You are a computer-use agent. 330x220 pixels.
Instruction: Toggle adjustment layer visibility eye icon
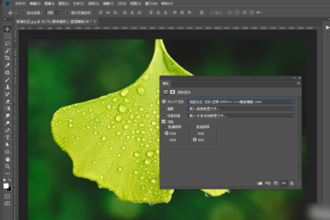point(284,183)
